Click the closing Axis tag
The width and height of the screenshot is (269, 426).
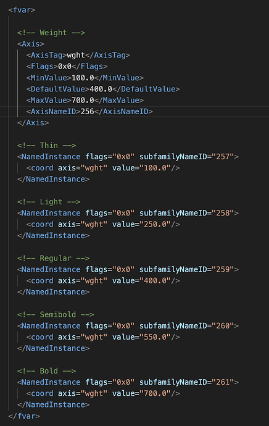[x=33, y=123]
